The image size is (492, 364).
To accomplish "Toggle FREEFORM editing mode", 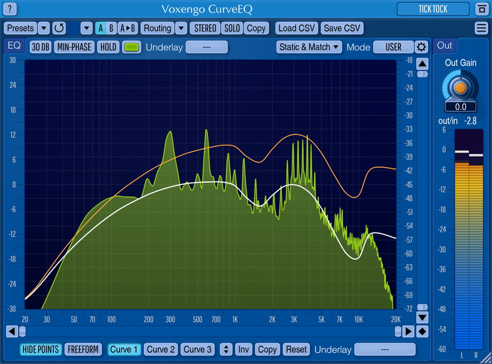I will pyautogui.click(x=83, y=349).
